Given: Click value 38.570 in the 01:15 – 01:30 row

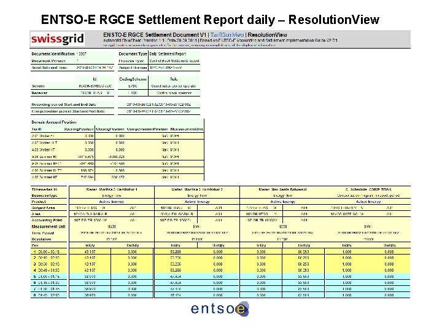Looking at the screenshot, I should (90, 283).
